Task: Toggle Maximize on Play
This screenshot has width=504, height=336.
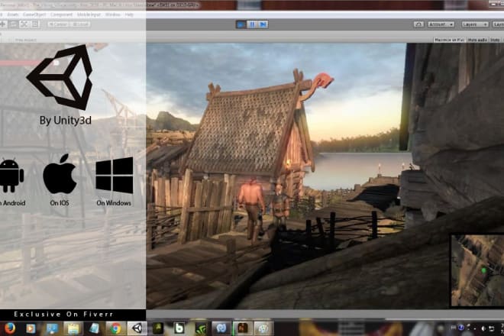Action: coord(449,40)
